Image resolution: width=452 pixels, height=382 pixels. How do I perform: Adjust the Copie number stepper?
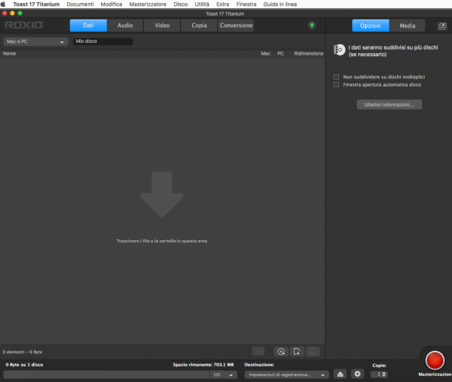383,374
